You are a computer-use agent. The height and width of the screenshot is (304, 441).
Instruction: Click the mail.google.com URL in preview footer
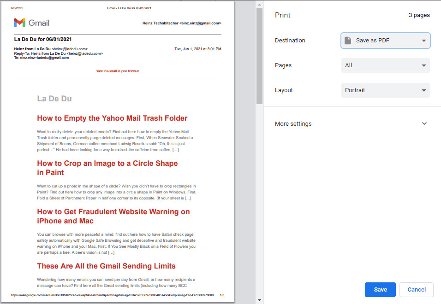(x=113, y=295)
